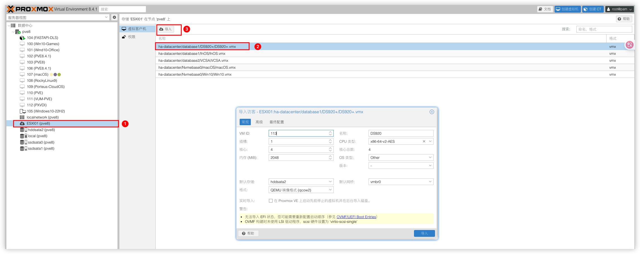
Task: Enable live import checkbox
Action: 271,201
